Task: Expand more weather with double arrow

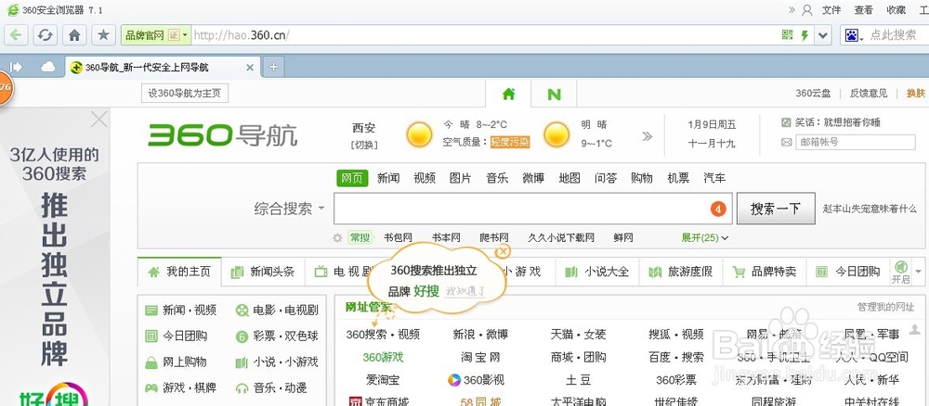Action: tap(647, 136)
